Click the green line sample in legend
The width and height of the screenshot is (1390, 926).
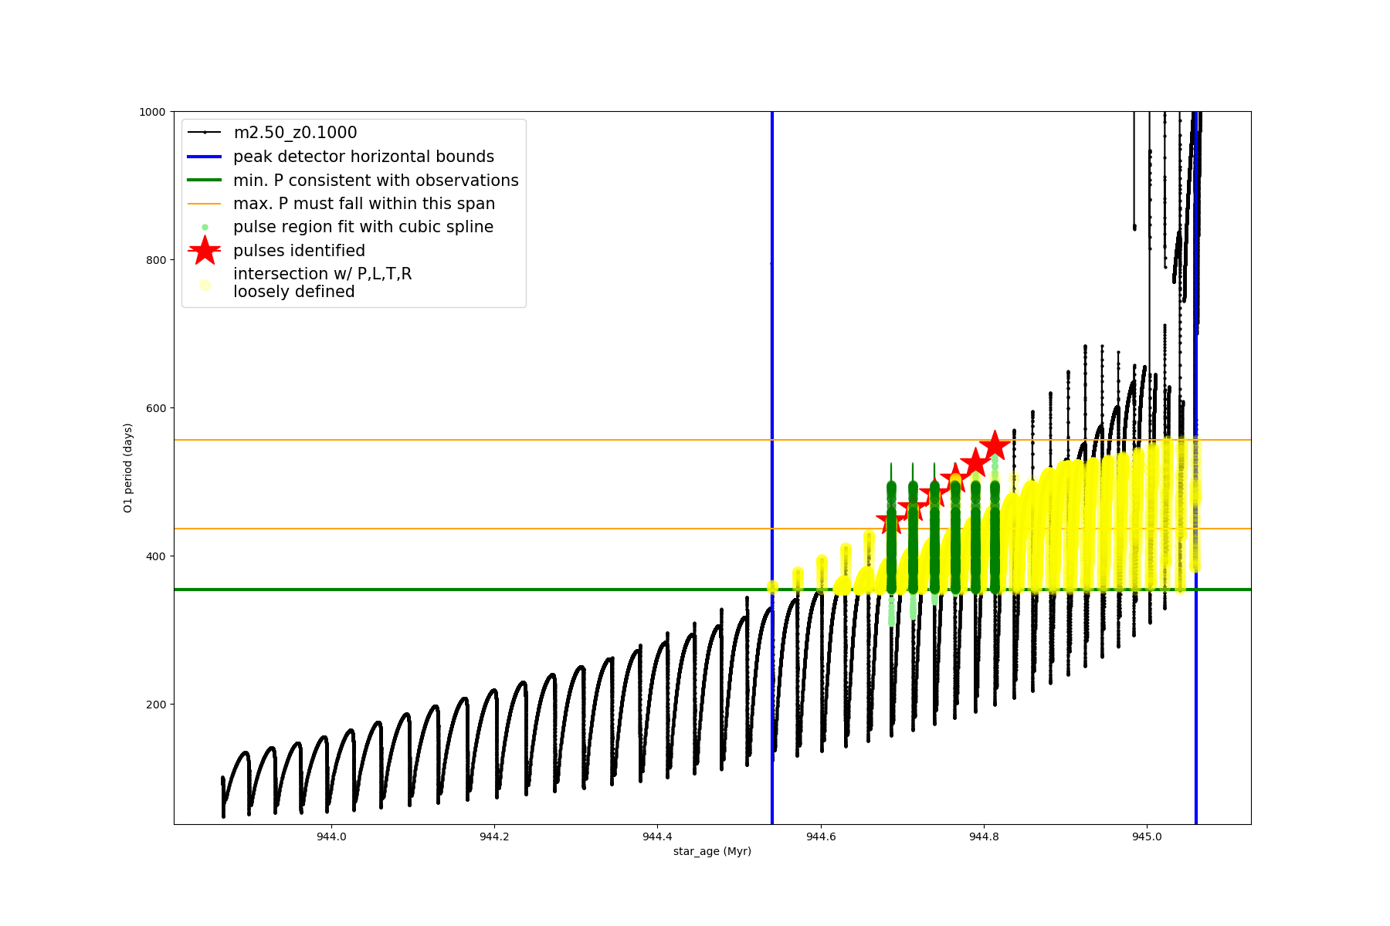(205, 180)
